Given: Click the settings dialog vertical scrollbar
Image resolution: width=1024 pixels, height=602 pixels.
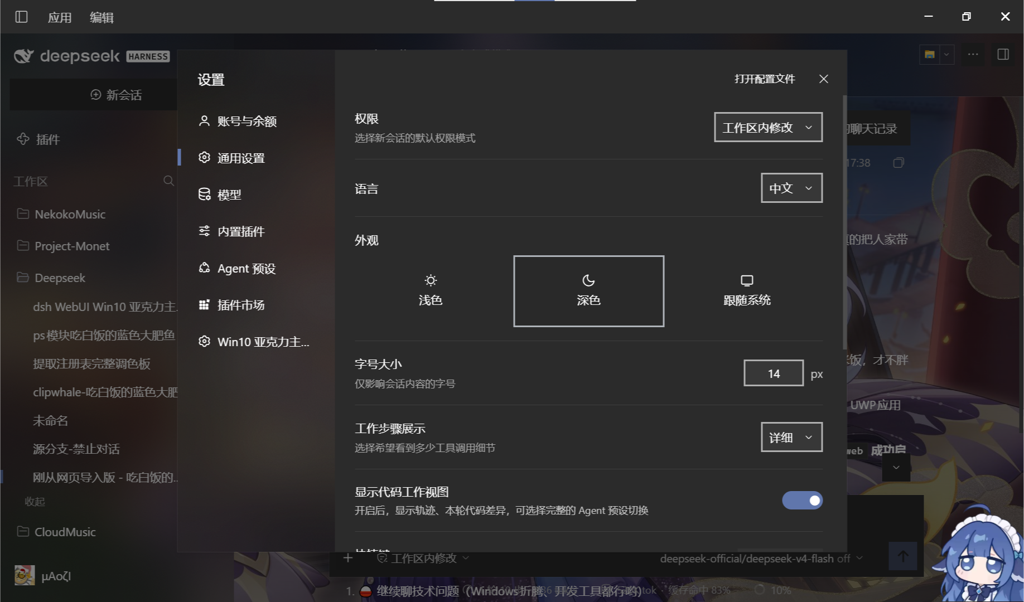Looking at the screenshot, I should (844, 223).
